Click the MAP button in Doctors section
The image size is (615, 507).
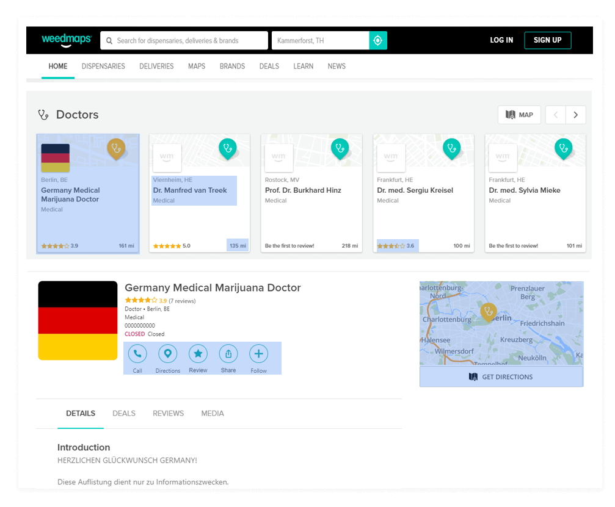519,115
